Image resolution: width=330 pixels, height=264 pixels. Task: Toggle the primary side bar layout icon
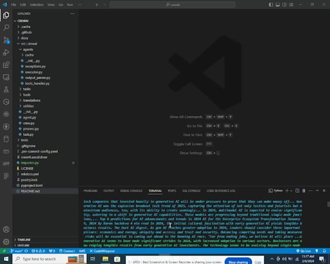[271, 5]
